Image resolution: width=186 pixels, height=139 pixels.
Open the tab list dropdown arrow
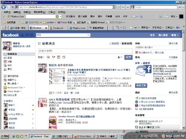point(7,28)
